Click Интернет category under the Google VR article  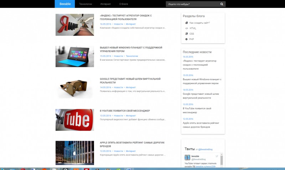point(131,87)
